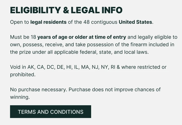Viewport: 182px width, 125px height.
Task: Click the 'Open to' opening words
Action: (x=20, y=22)
